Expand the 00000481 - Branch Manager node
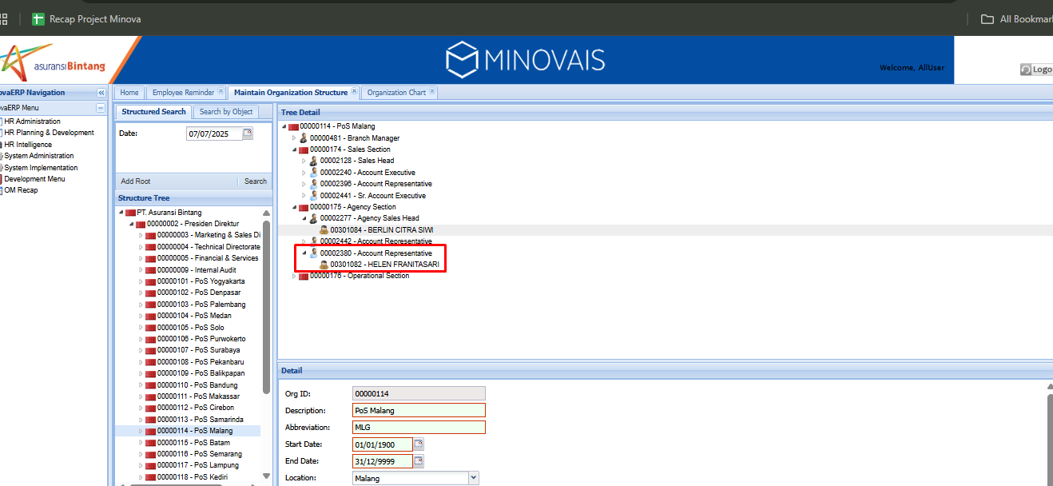The image size is (1053, 486). point(294,138)
